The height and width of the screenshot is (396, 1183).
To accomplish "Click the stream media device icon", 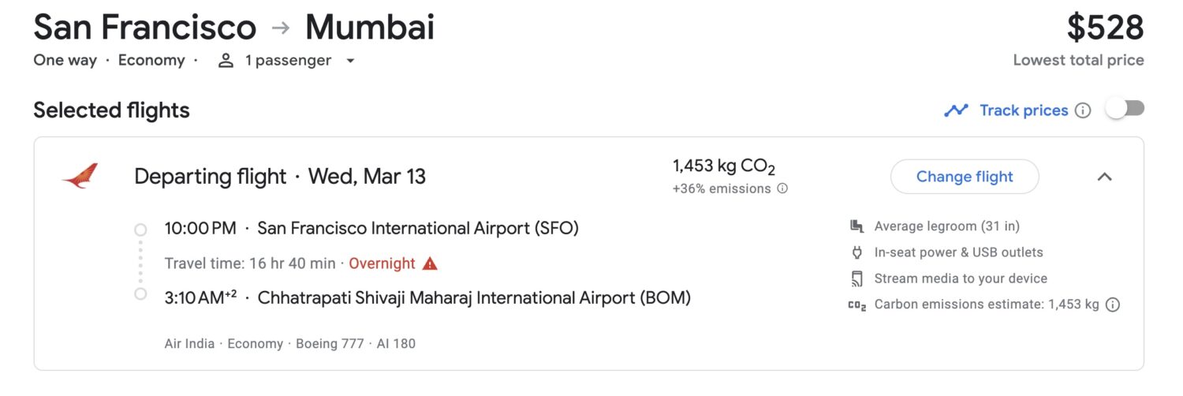I will [x=857, y=278].
